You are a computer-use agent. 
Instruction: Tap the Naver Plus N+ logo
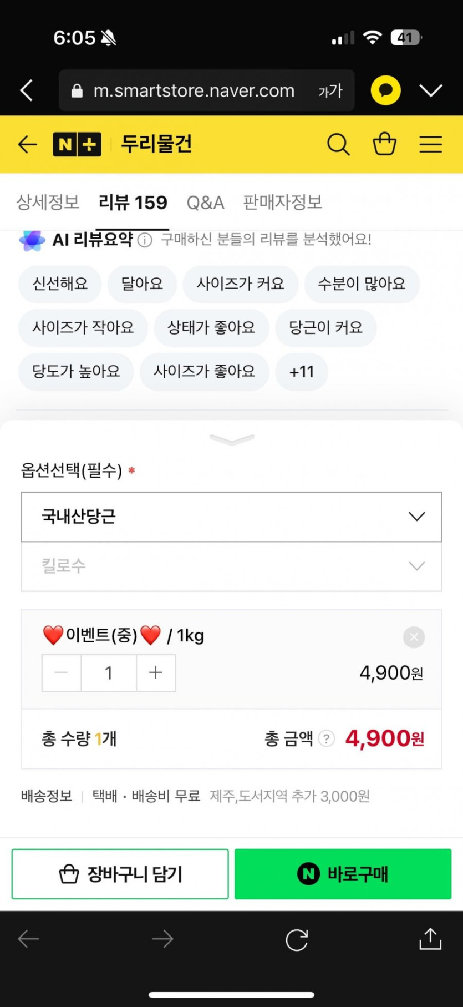click(x=77, y=145)
